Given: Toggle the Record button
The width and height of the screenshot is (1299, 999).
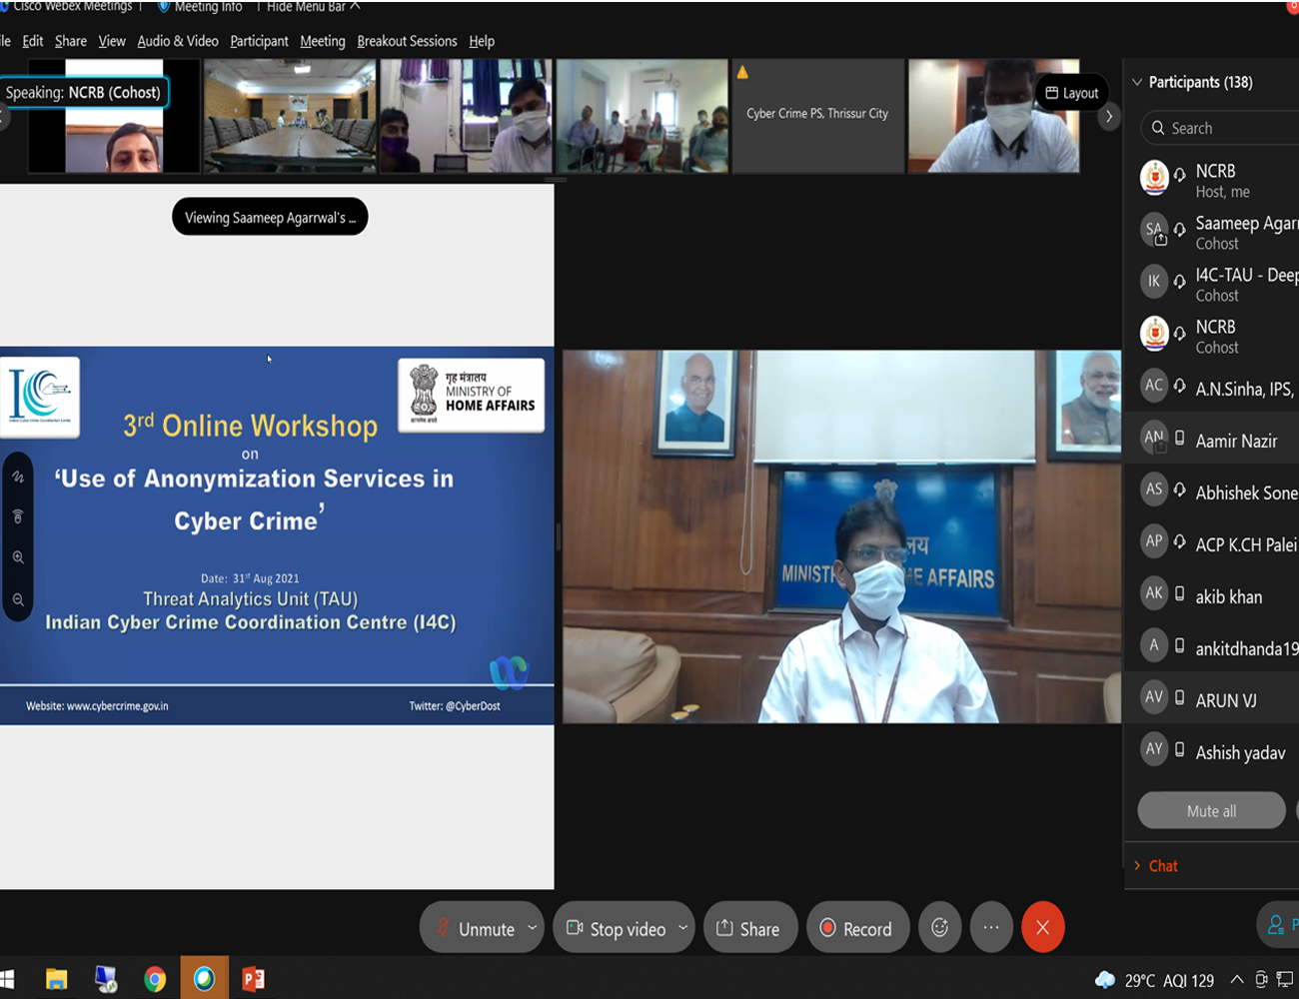Looking at the screenshot, I should 856,928.
